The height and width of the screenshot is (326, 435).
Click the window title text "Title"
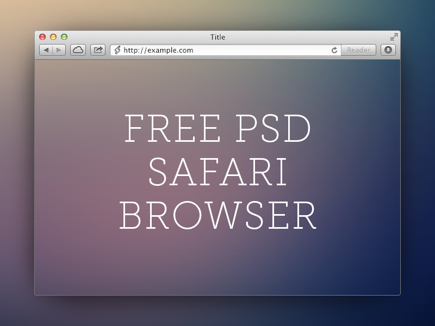217,37
